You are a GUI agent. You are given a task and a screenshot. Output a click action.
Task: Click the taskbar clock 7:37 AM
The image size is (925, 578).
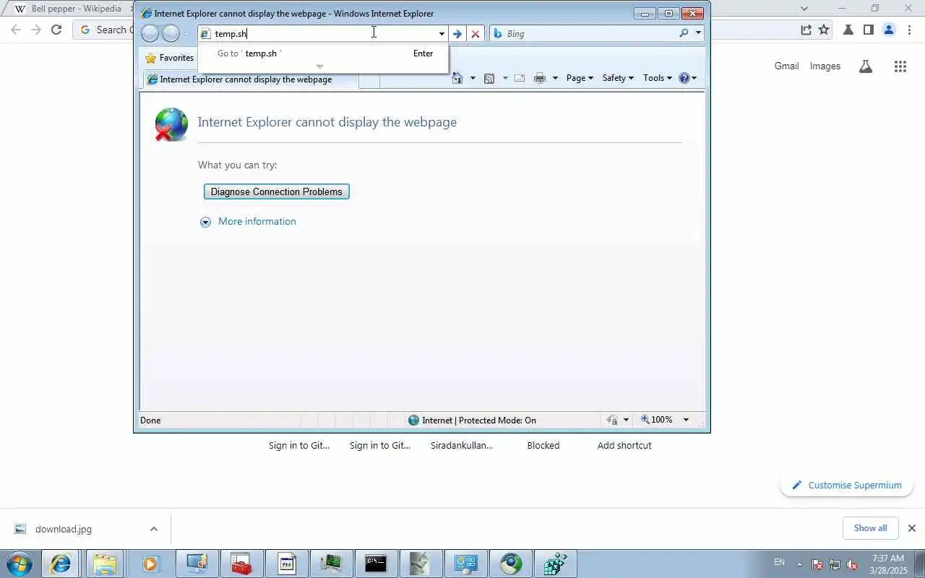pyautogui.click(x=888, y=564)
